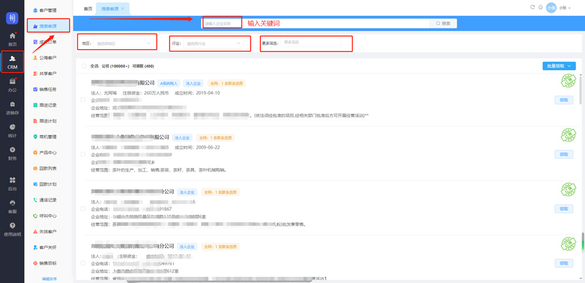Tick checkbox of company founded 2019-04-10

point(83,100)
